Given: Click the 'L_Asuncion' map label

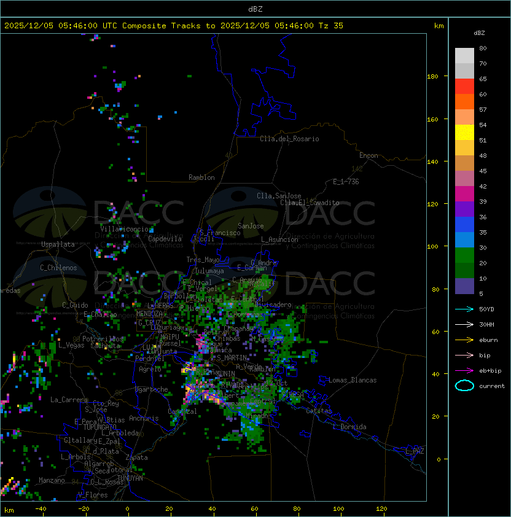Looking at the screenshot, I should click(x=279, y=239).
